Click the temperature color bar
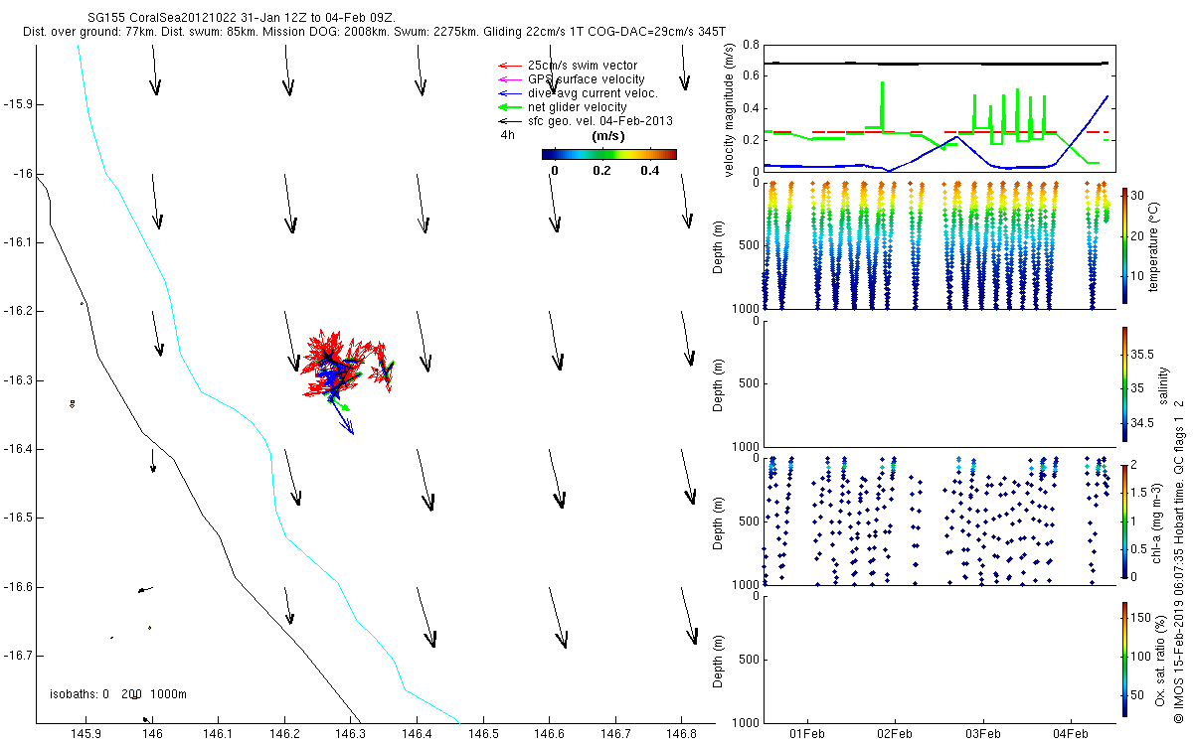 (x=1123, y=244)
